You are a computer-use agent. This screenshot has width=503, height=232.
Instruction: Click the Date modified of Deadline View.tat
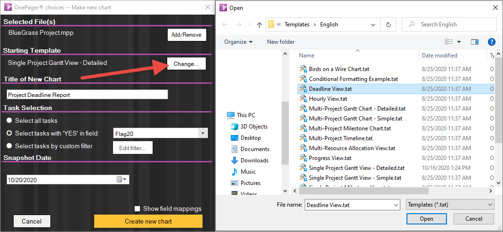(446, 89)
